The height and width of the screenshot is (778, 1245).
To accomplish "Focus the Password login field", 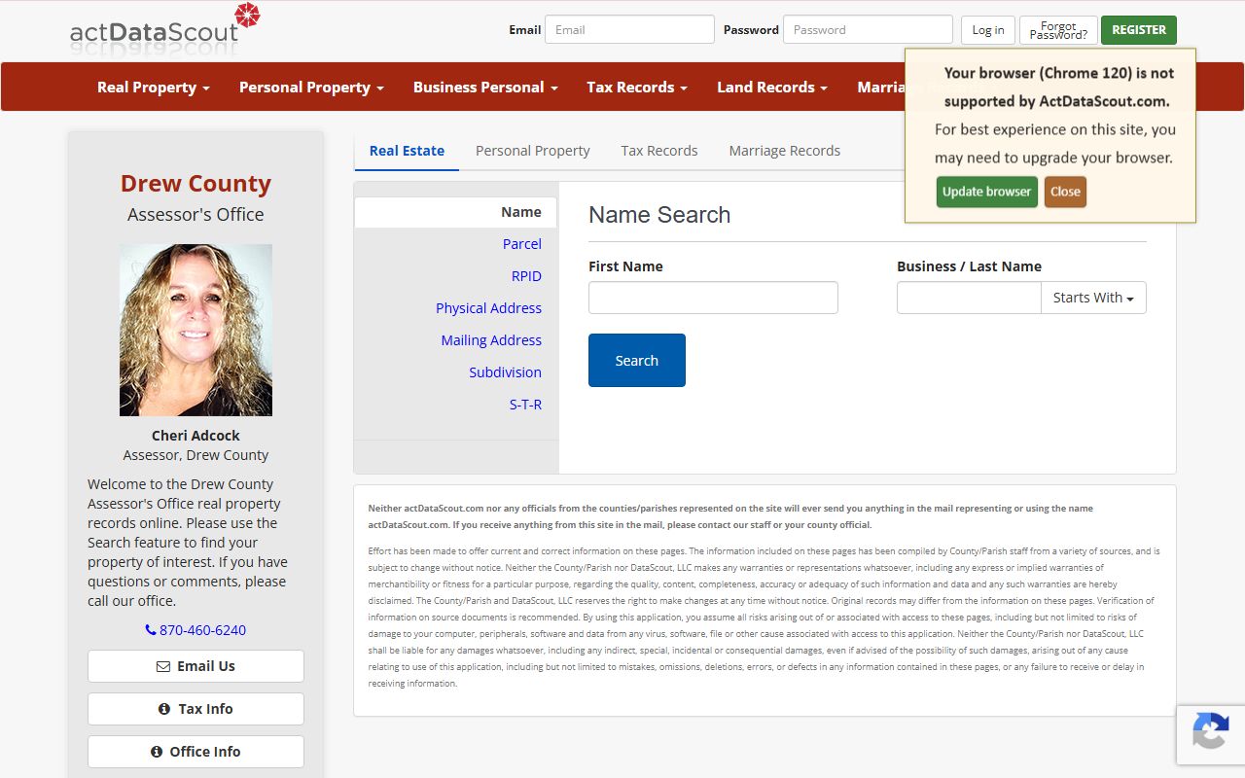I will (x=868, y=29).
